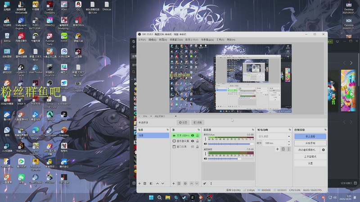360x202 pixels.
Task: Toggle 工作室模式 studio mode
Action: pyautogui.click(x=310, y=157)
